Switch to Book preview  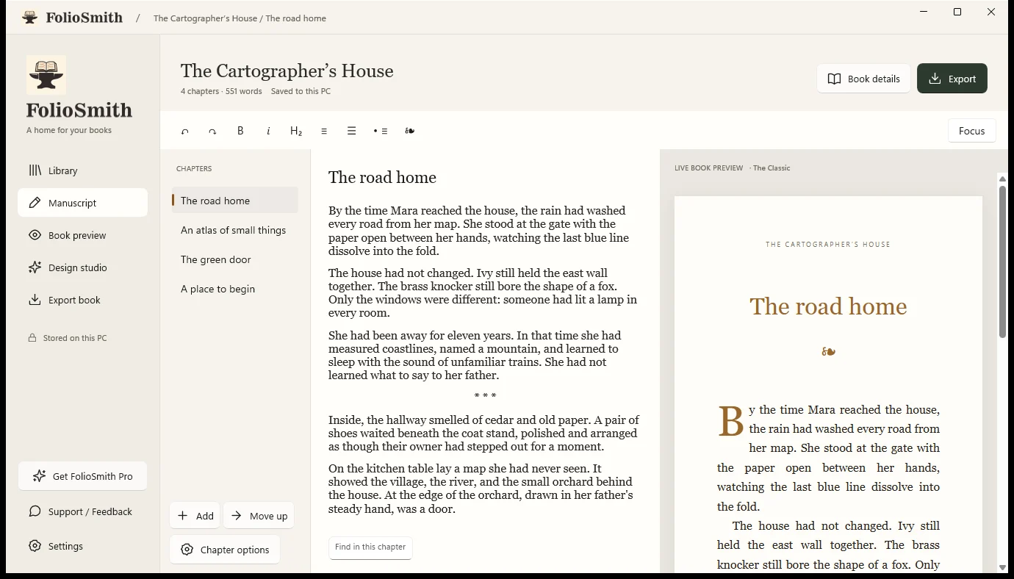(x=82, y=235)
